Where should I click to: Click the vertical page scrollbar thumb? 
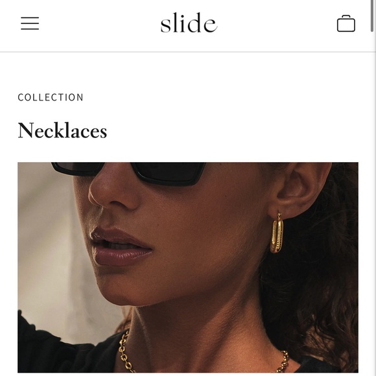click(372, 16)
